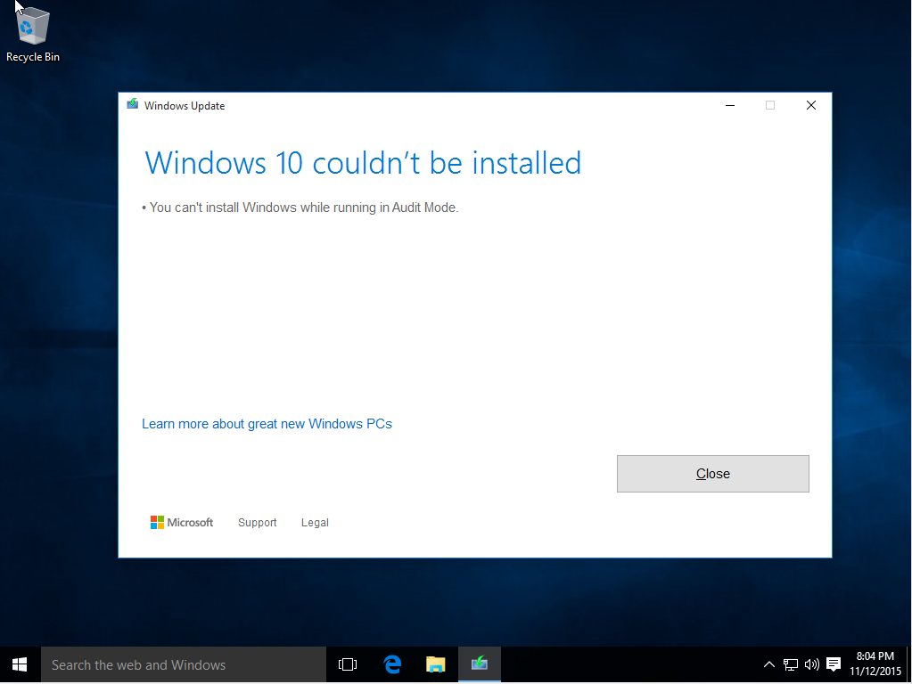Open the Action Center notifications icon
This screenshot has width=912, height=684.
pos(834,664)
